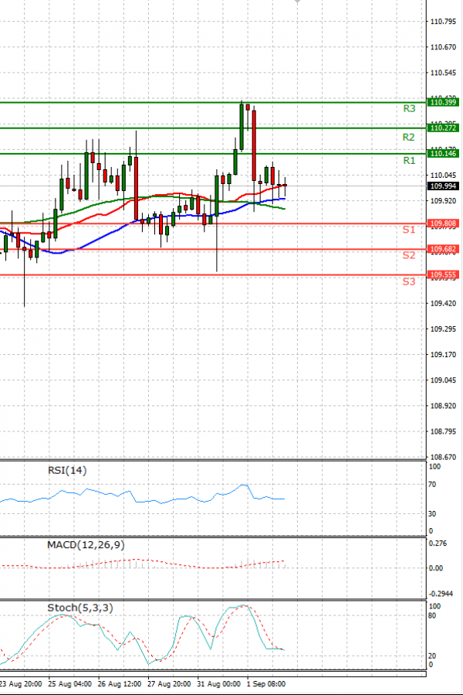Click the 109.170 price axis value
The height and width of the screenshot is (695, 463).
click(x=443, y=355)
